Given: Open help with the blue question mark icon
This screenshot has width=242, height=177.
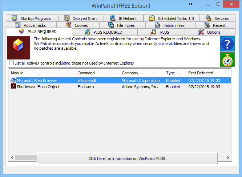Looking at the screenshot, I should click(227, 44).
